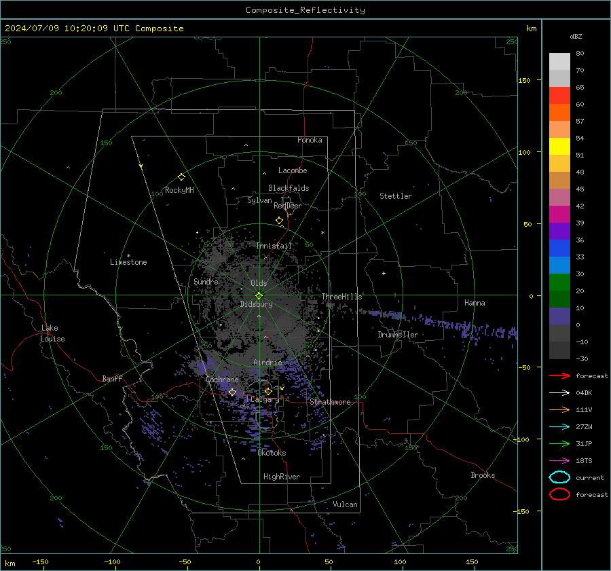Image resolution: width=611 pixels, height=571 pixels.
Task: Click the Vulcan label
Action: [x=345, y=504]
